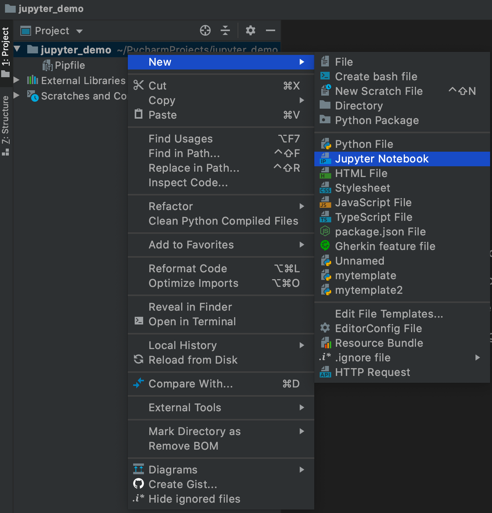Viewport: 492px width, 513px height.
Task: Click the Paste label in context menu
Action: (x=163, y=115)
